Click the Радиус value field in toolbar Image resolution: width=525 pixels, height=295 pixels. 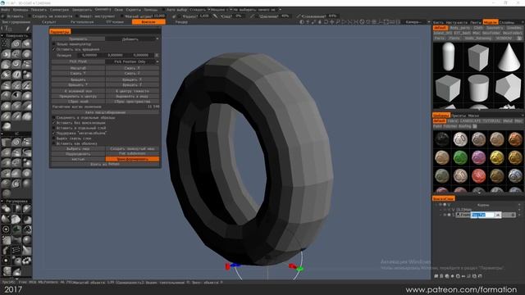tap(204, 16)
